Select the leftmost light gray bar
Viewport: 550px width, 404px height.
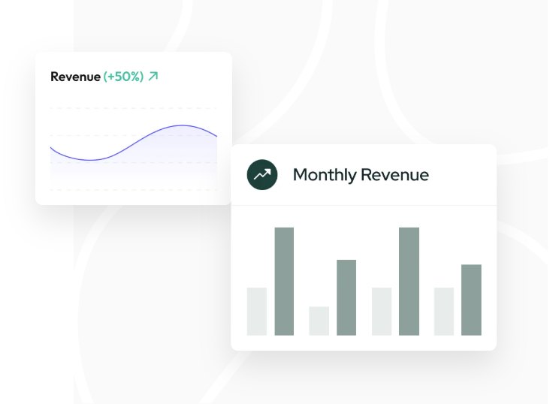click(257, 311)
